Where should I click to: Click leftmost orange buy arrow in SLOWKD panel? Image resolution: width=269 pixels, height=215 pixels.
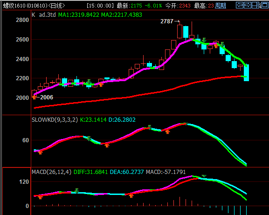tap(40, 152)
